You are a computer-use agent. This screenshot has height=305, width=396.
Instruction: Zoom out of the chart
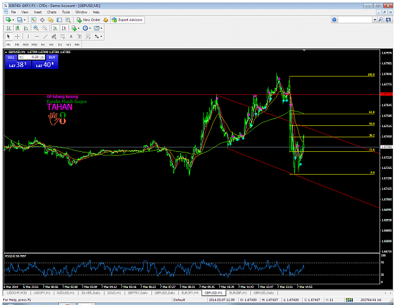[44, 28]
